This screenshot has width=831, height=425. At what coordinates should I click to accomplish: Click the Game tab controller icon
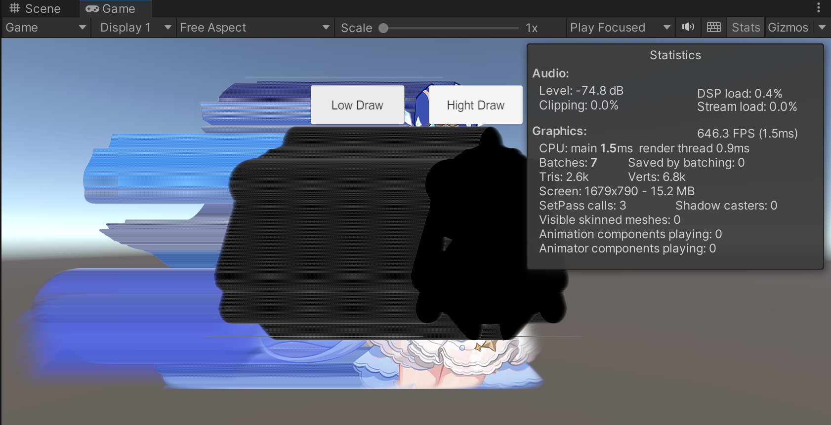92,9
